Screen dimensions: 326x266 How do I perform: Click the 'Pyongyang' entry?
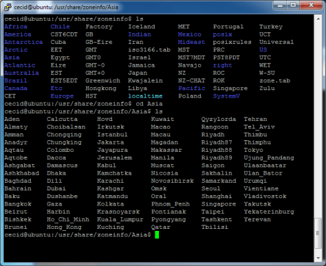169,219
